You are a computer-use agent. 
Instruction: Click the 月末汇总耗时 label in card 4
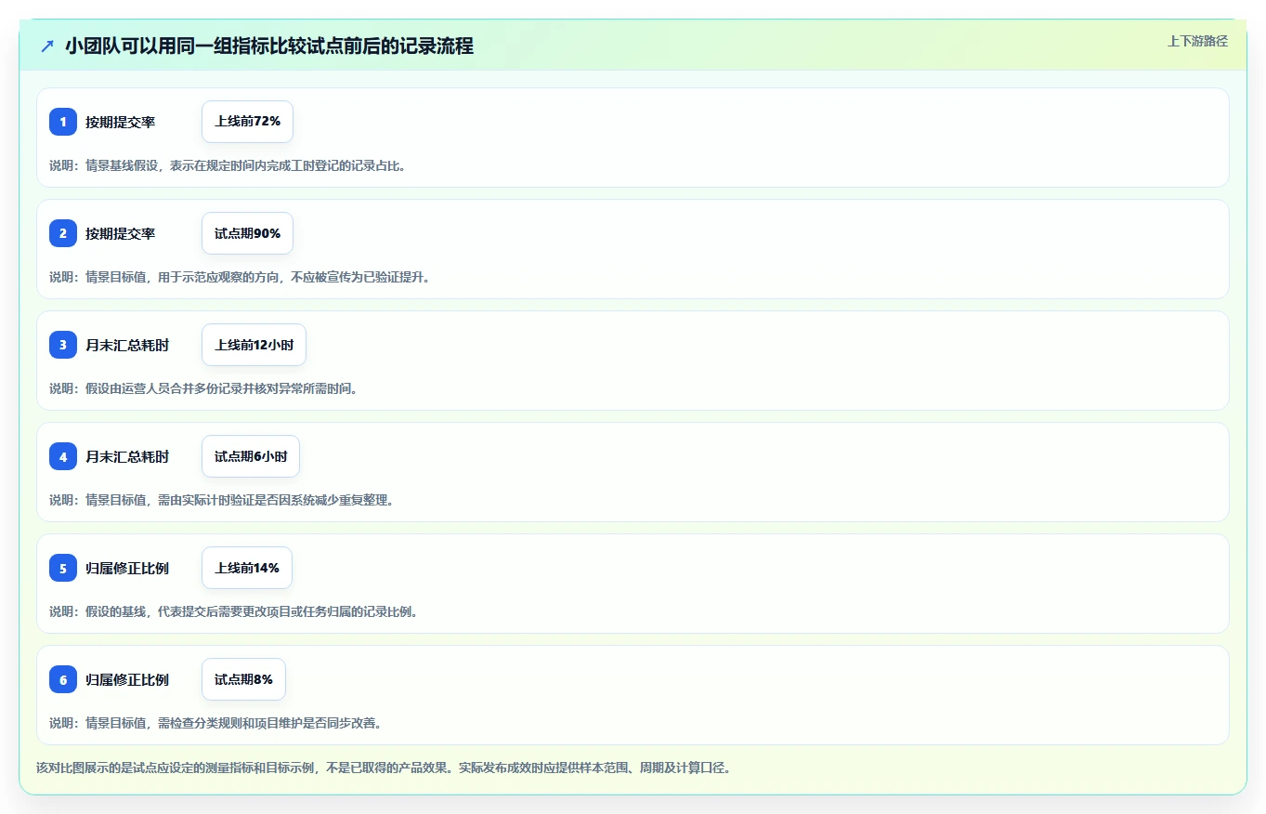tap(127, 456)
